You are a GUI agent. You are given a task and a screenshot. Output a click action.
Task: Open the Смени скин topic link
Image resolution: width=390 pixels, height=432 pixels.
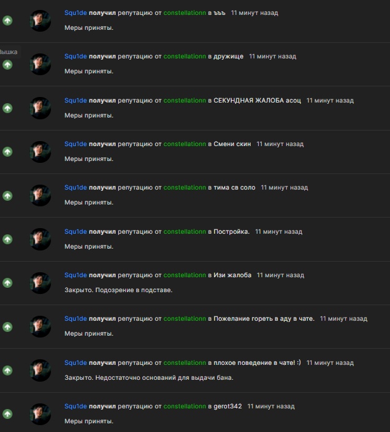coord(233,144)
